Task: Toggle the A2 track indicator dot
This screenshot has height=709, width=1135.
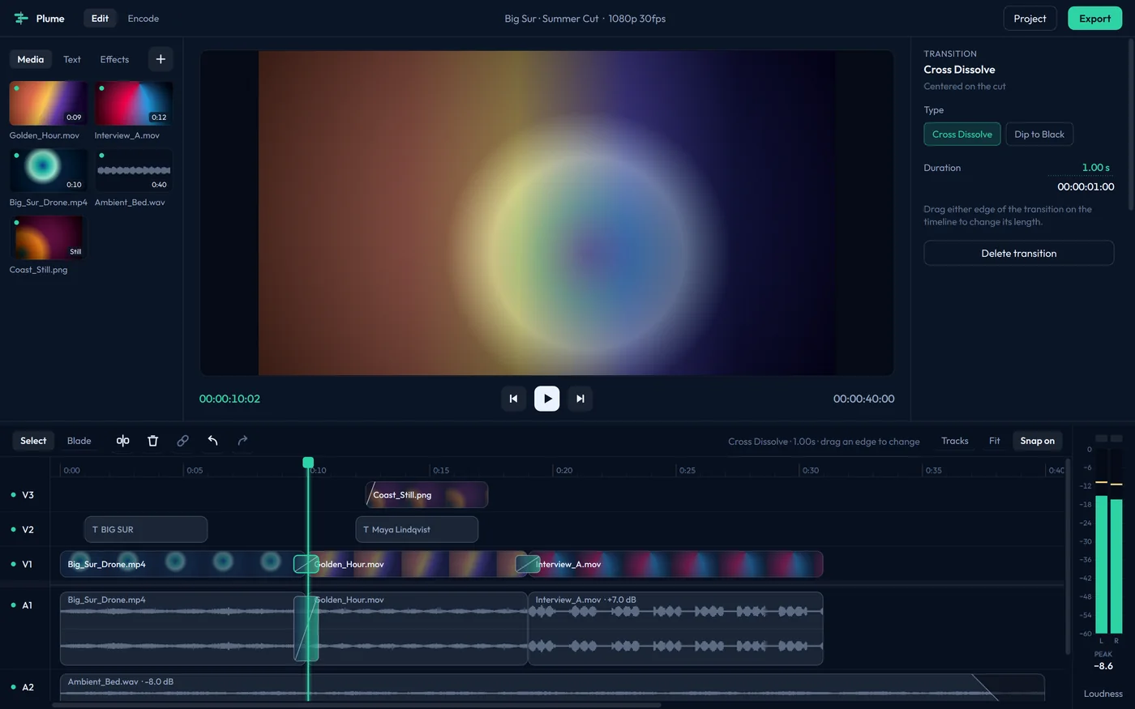Action: 13,687
